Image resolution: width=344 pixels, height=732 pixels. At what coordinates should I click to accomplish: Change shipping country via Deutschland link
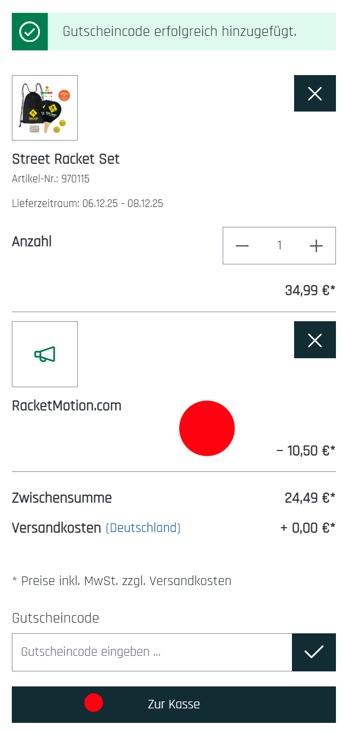point(143,528)
